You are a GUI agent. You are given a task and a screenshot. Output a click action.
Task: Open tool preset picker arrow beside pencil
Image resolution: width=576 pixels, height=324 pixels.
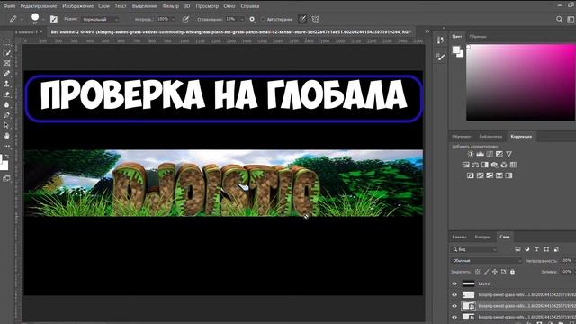click(x=22, y=19)
